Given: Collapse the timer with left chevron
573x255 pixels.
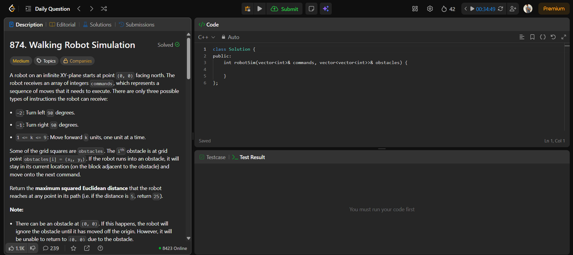Looking at the screenshot, I should click(x=466, y=9).
